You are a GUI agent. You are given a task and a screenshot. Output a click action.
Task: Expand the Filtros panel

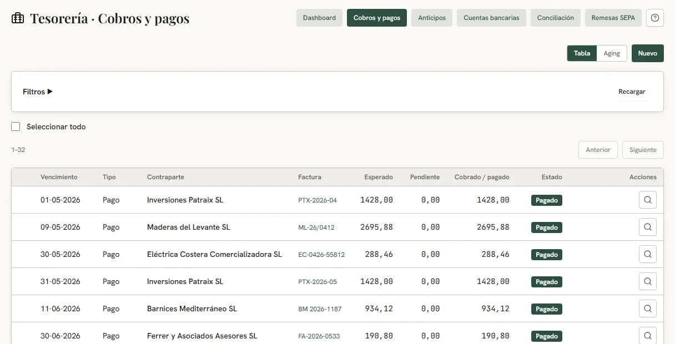click(x=38, y=92)
